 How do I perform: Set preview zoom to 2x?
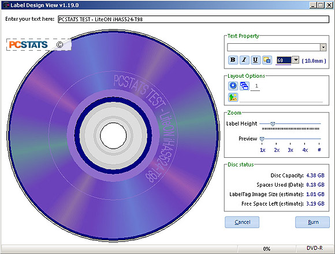pos(277,150)
